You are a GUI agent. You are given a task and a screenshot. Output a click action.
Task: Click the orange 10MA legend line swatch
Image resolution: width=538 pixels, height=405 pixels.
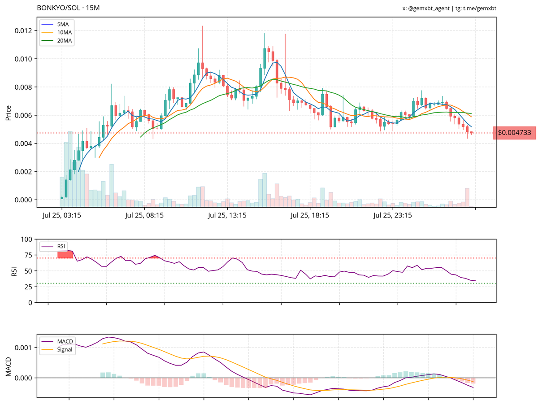point(48,32)
